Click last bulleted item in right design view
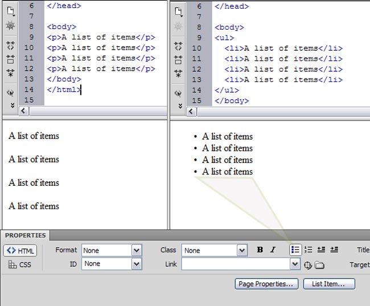Image resolution: width=370 pixels, height=306 pixels. 227,172
